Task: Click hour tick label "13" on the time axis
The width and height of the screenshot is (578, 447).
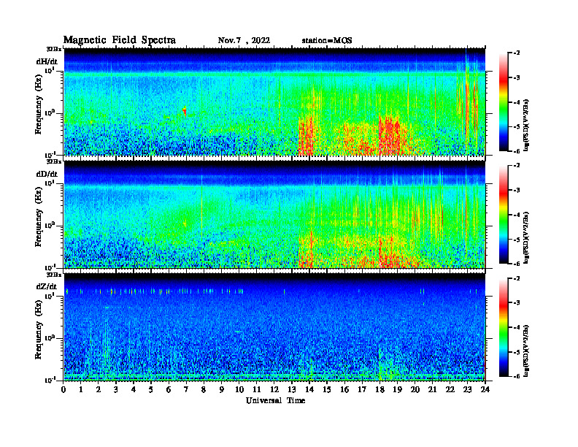Action: pyautogui.click(x=292, y=389)
